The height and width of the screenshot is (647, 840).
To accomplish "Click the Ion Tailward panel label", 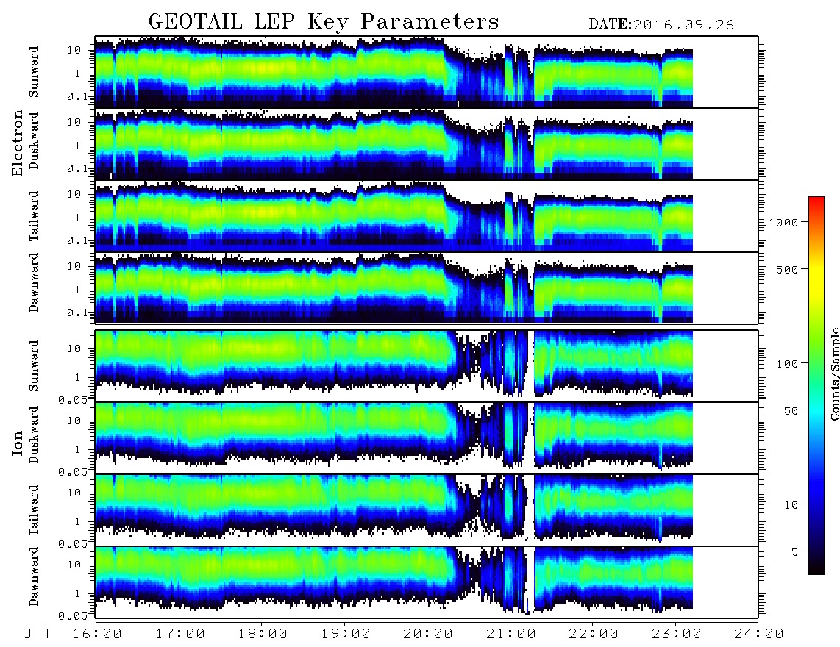I will click(34, 510).
